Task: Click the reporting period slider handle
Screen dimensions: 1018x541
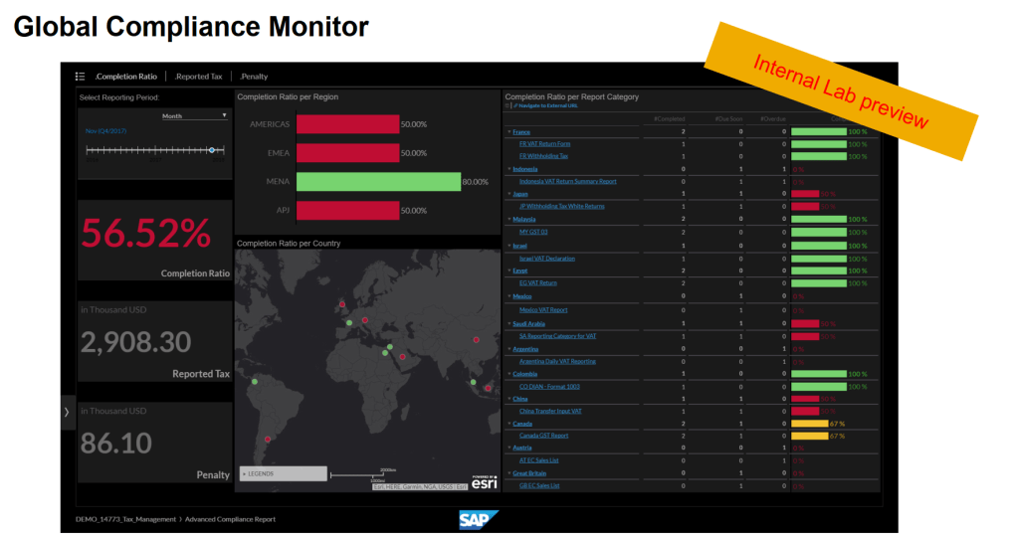Action: point(211,150)
